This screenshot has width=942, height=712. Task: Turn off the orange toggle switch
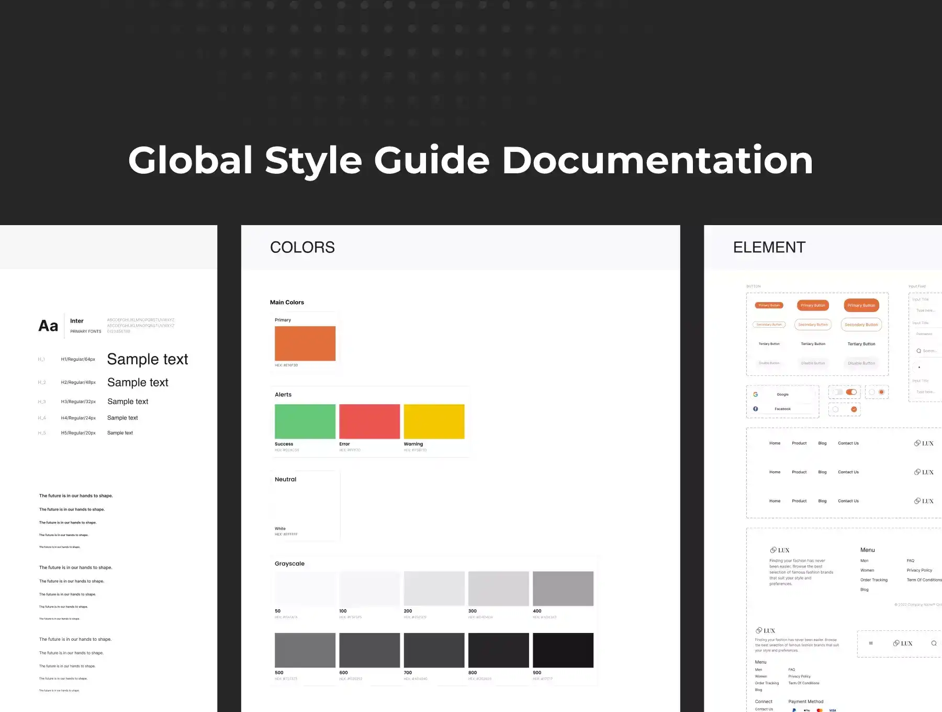pyautogui.click(x=851, y=392)
